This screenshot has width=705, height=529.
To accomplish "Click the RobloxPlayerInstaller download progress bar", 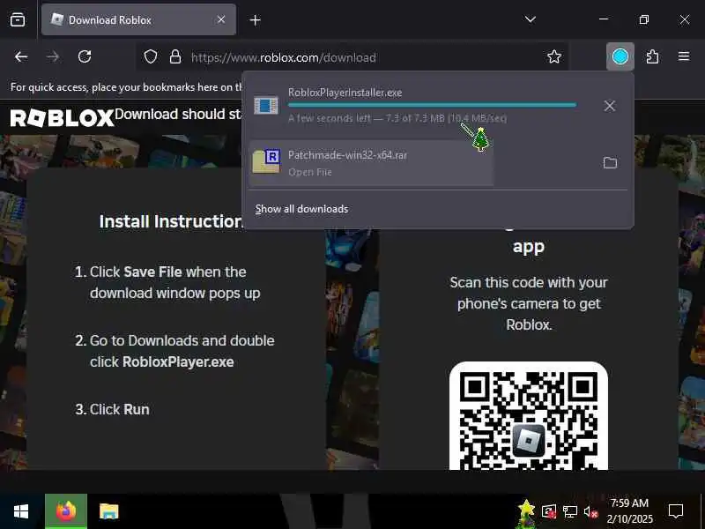I will click(x=432, y=105).
